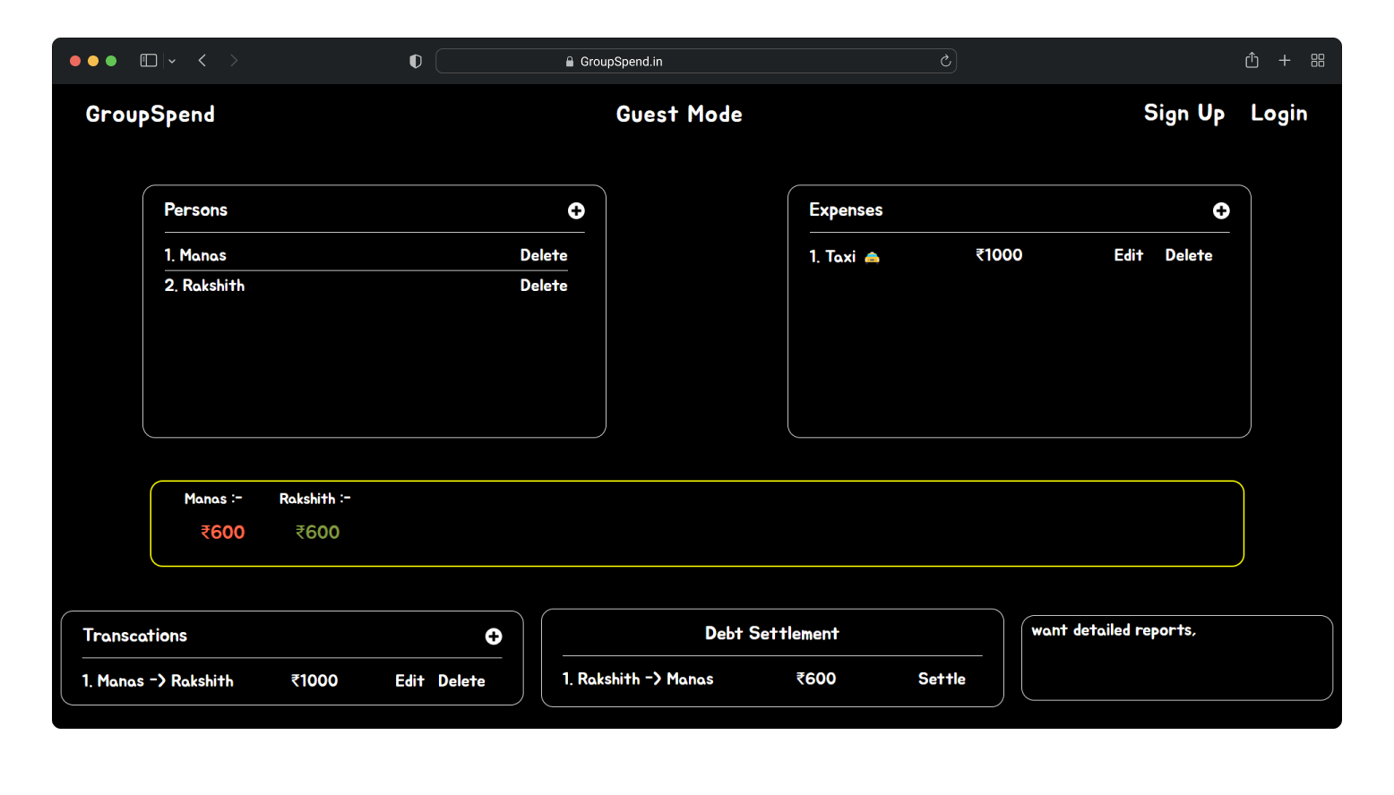The height and width of the screenshot is (795, 1394).
Task: Click the GroupSpend logo text
Action: [x=151, y=115]
